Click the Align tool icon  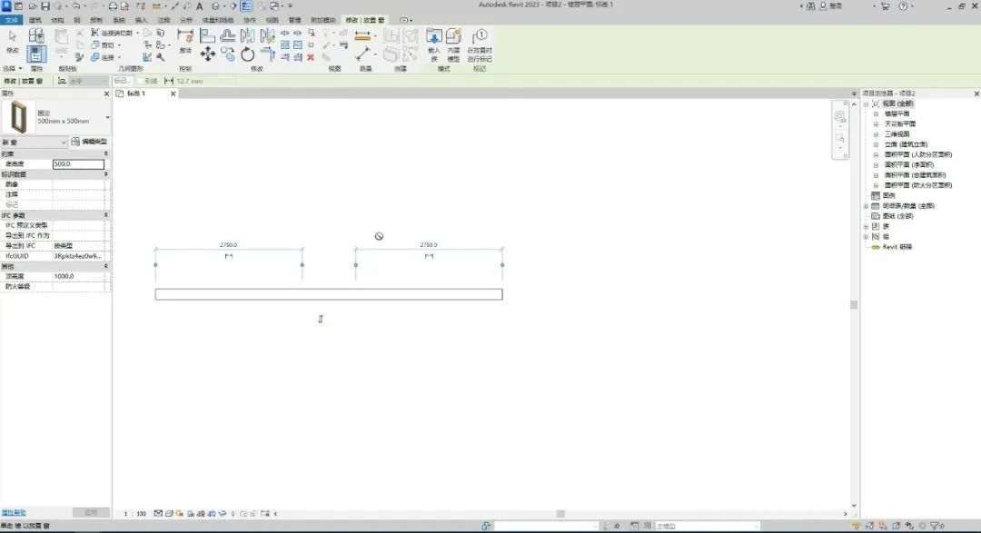tap(208, 35)
